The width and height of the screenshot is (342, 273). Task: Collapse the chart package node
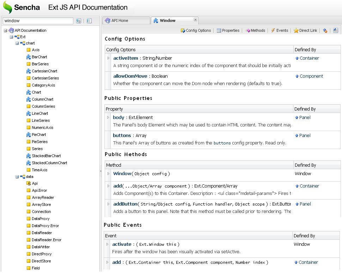pos(17,43)
